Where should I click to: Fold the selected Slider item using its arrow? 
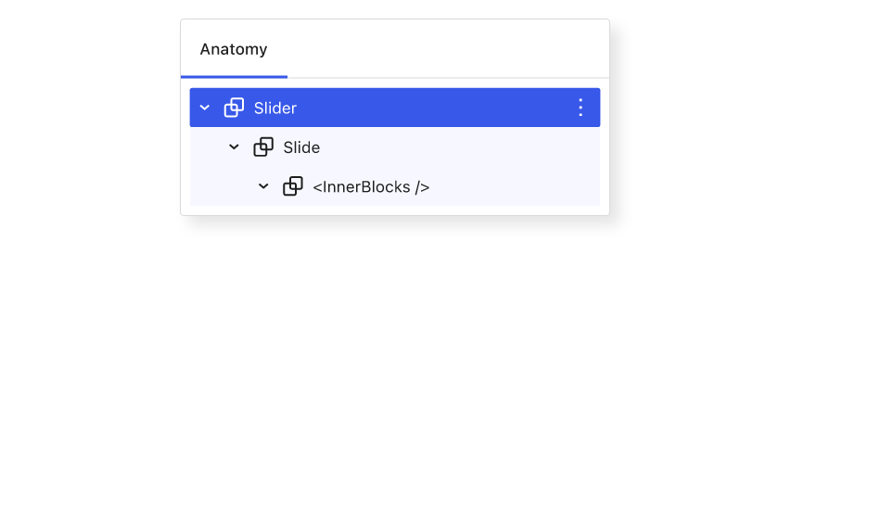(205, 108)
